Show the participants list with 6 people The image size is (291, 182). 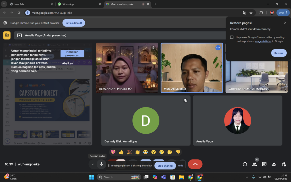[255, 164]
